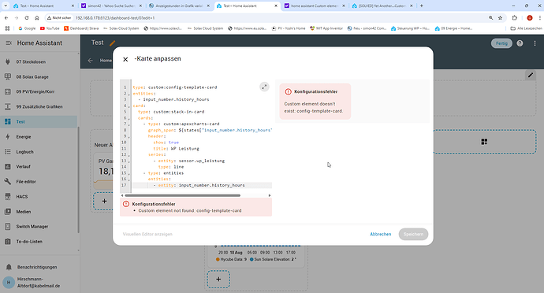
Task: Click the sidebar hamburger menu icon
Action: click(x=9, y=43)
